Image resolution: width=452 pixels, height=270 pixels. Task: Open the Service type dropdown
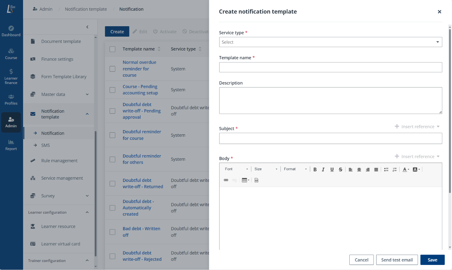330,42
